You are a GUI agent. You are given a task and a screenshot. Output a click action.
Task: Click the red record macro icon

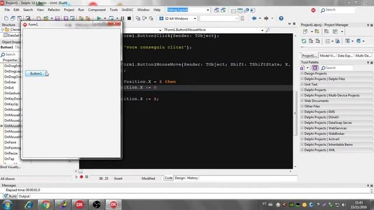click(x=81, y=177)
